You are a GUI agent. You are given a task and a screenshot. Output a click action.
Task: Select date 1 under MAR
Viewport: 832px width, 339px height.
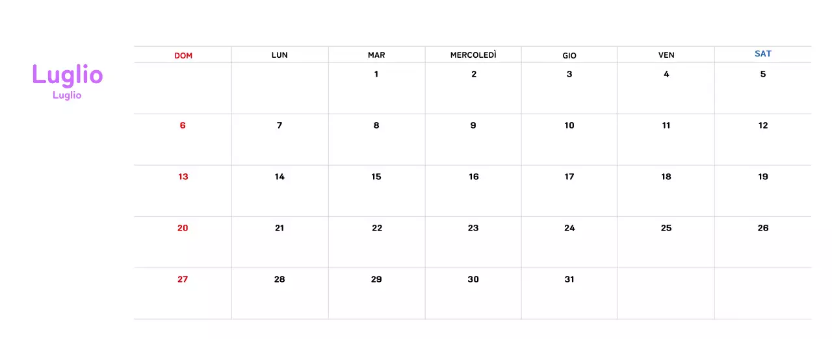pyautogui.click(x=376, y=74)
